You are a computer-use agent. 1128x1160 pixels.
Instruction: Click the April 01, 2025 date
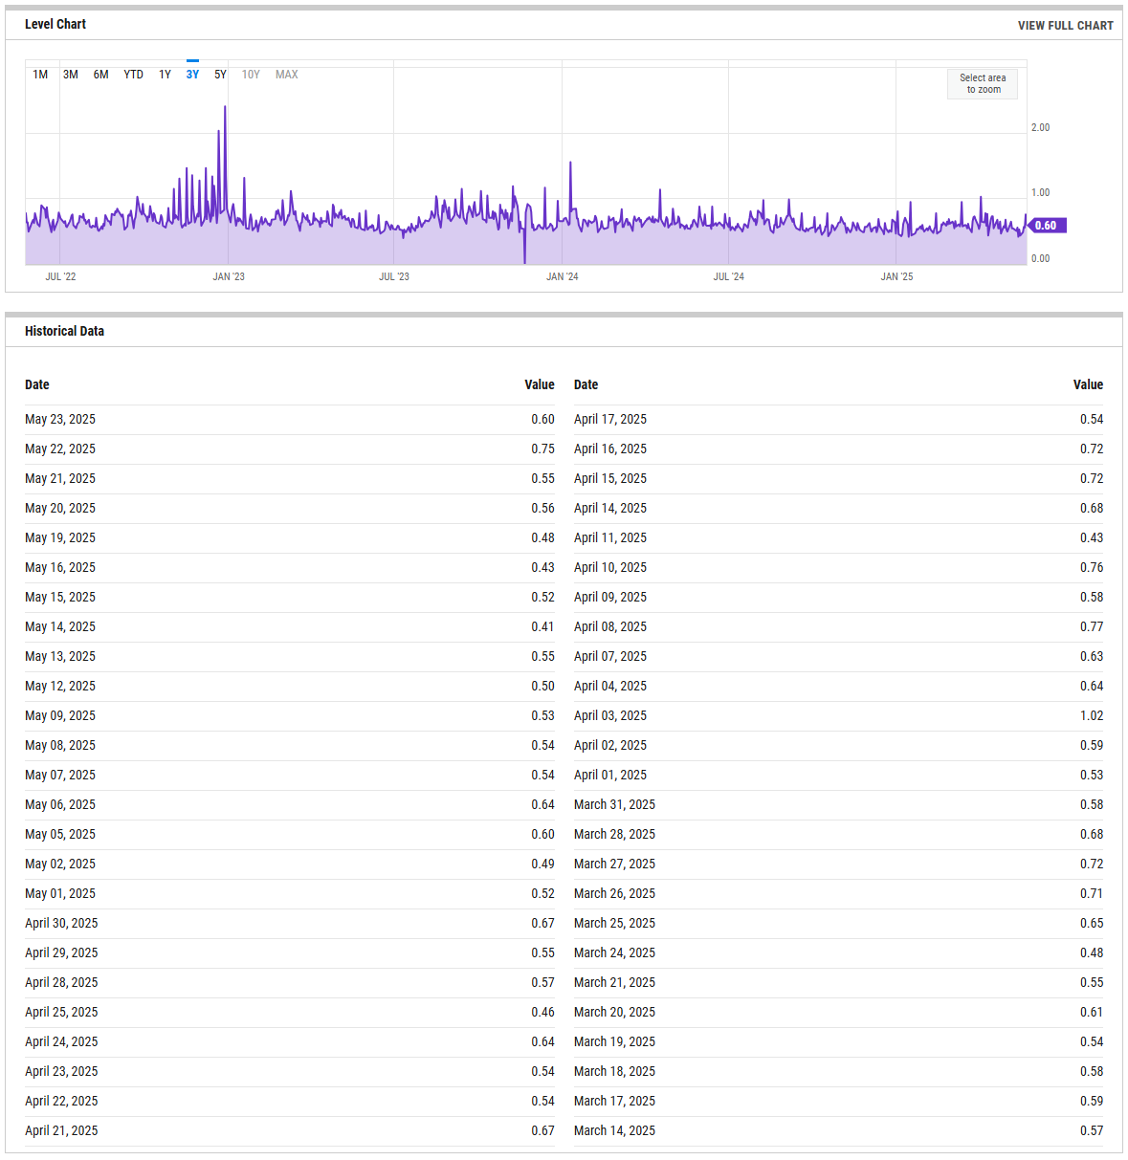(x=610, y=775)
